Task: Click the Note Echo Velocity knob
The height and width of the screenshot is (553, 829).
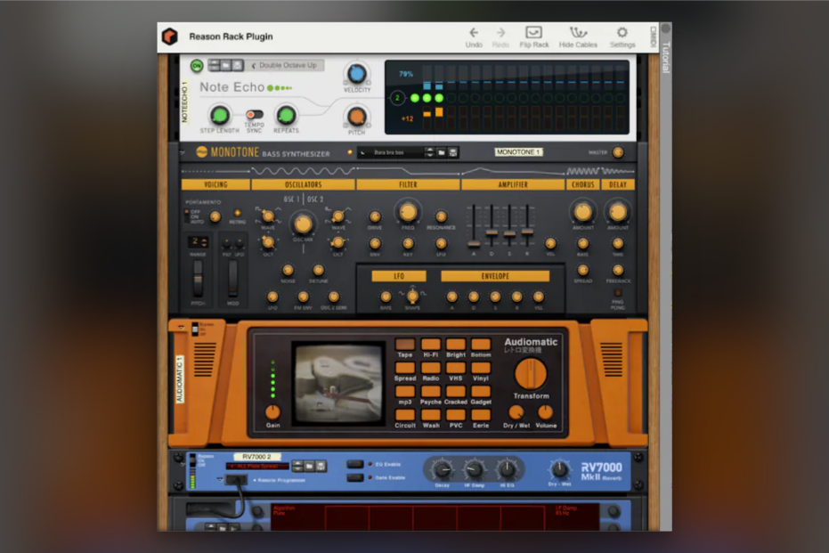Action: click(x=356, y=74)
